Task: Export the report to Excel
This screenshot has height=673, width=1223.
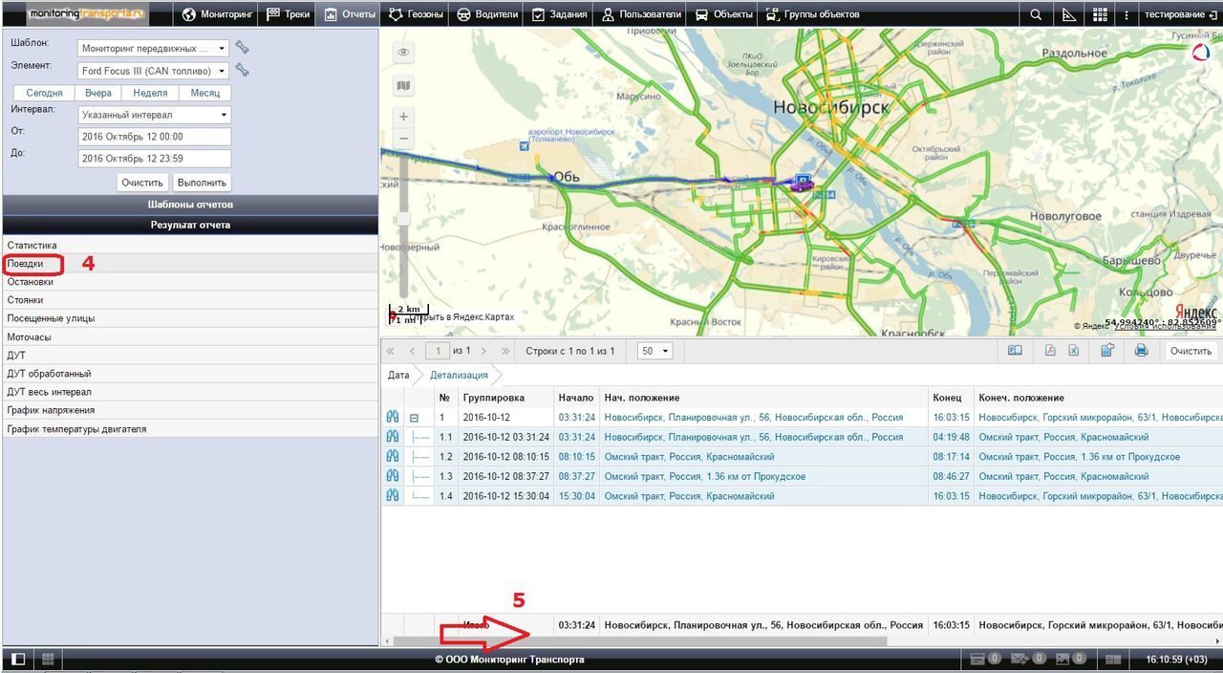Action: tap(1073, 351)
